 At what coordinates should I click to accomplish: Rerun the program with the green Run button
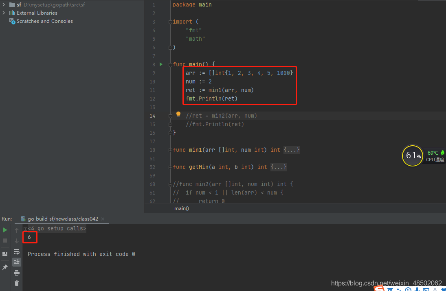5,230
